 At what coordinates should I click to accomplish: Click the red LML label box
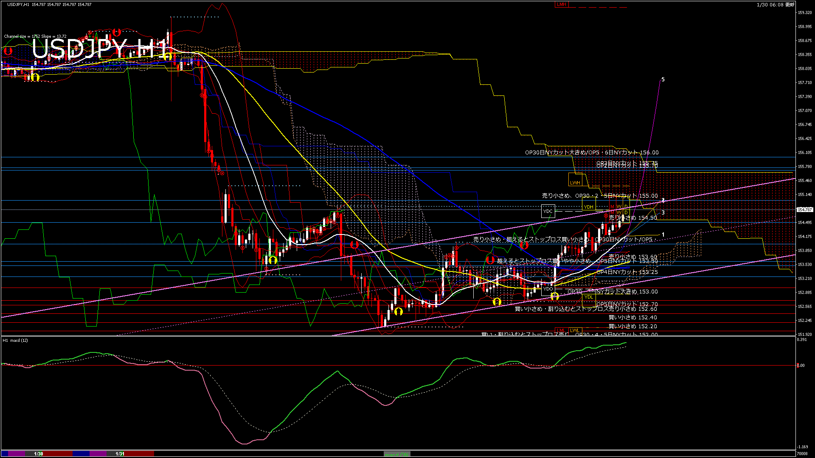[561, 330]
